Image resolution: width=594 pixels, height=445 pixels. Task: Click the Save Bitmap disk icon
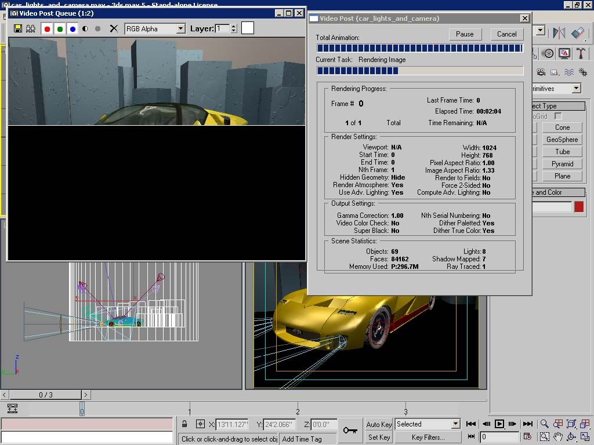coord(18,28)
